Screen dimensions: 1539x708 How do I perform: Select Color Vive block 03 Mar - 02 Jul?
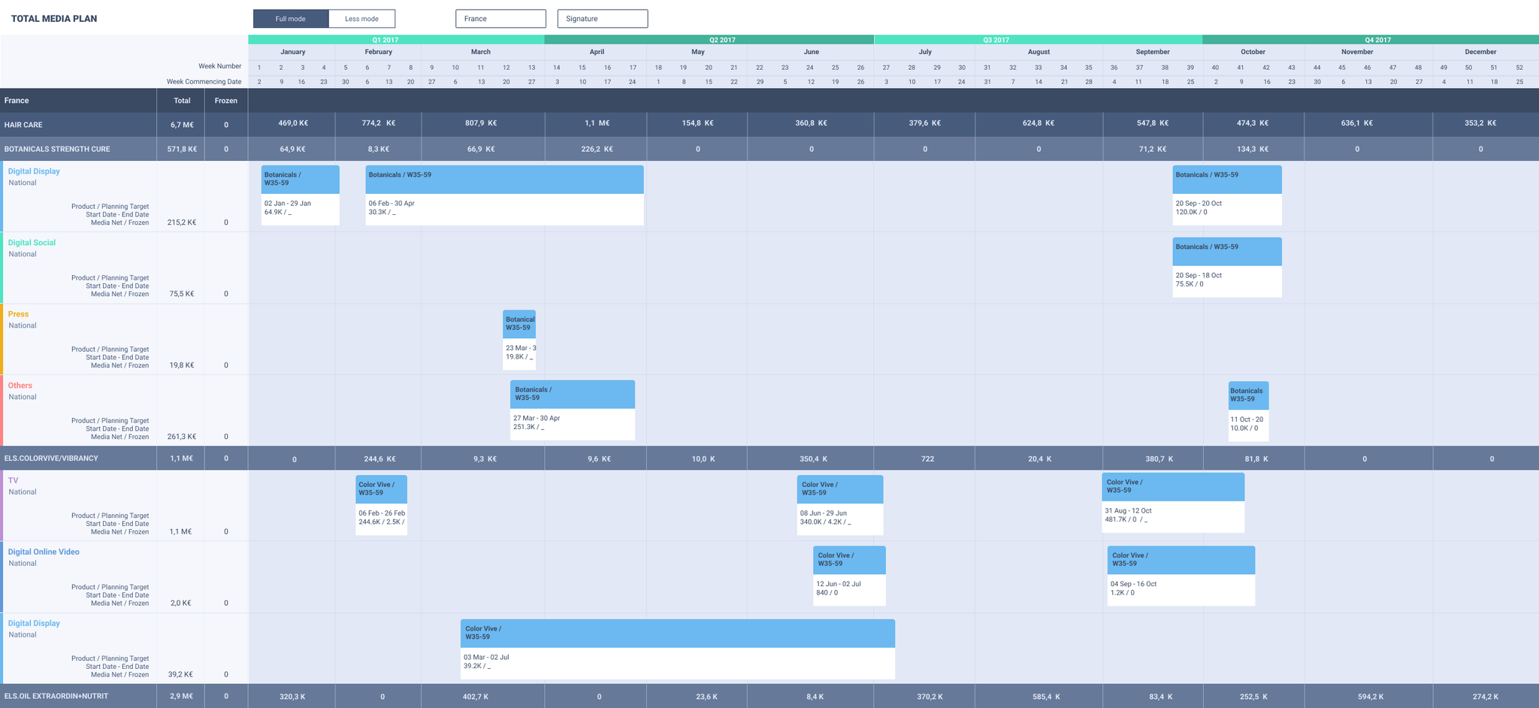pyautogui.click(x=678, y=649)
